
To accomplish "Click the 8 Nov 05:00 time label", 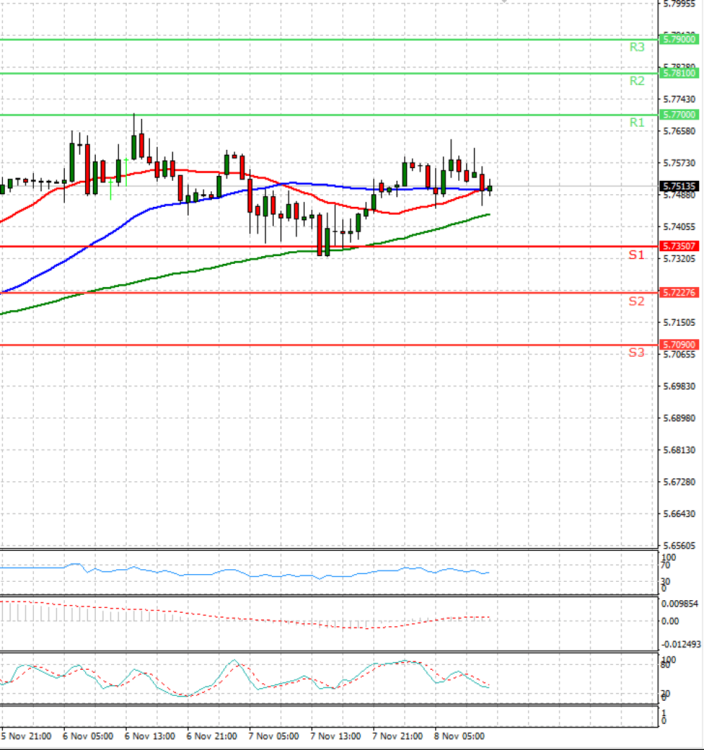I will (x=459, y=736).
